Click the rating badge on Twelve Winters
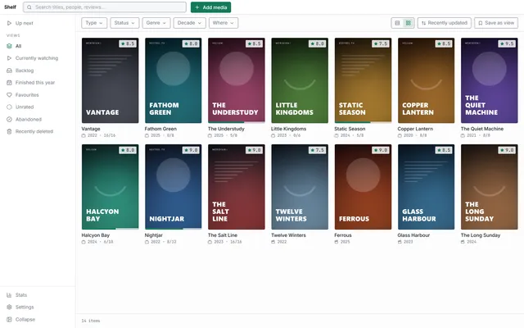Viewport: 524px width, 328px height. (317, 150)
